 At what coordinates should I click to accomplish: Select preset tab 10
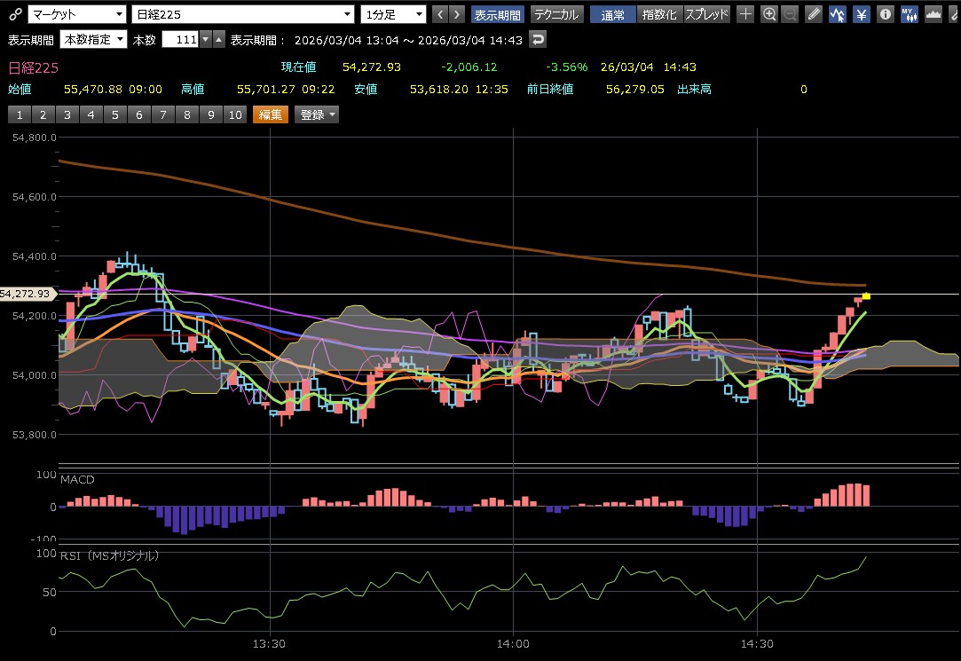tap(234, 114)
